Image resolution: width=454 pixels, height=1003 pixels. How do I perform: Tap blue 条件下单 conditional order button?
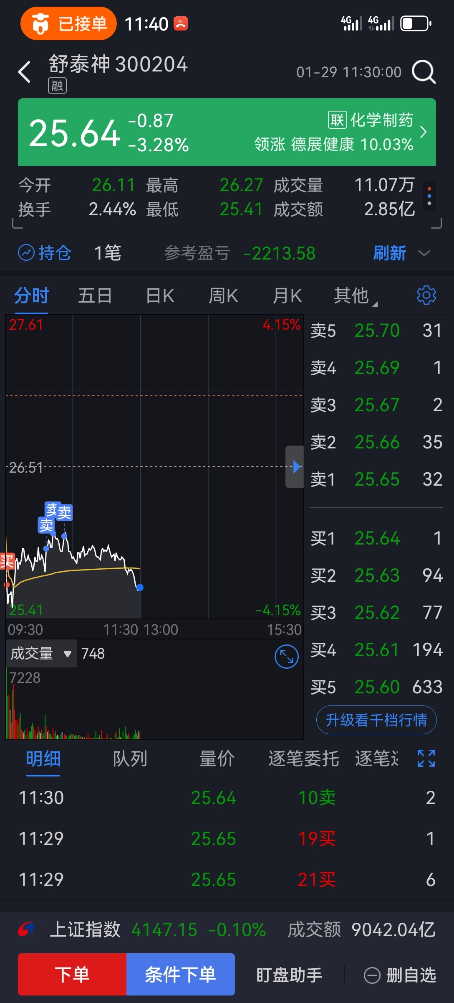tap(181, 975)
